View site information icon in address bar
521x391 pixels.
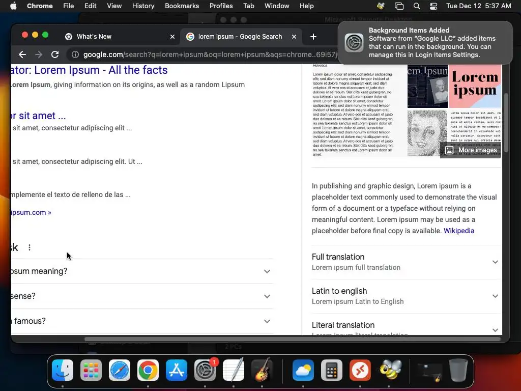(x=75, y=54)
